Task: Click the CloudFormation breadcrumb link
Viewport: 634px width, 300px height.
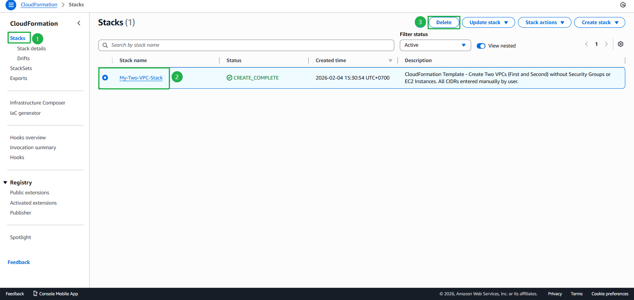Action: click(39, 5)
